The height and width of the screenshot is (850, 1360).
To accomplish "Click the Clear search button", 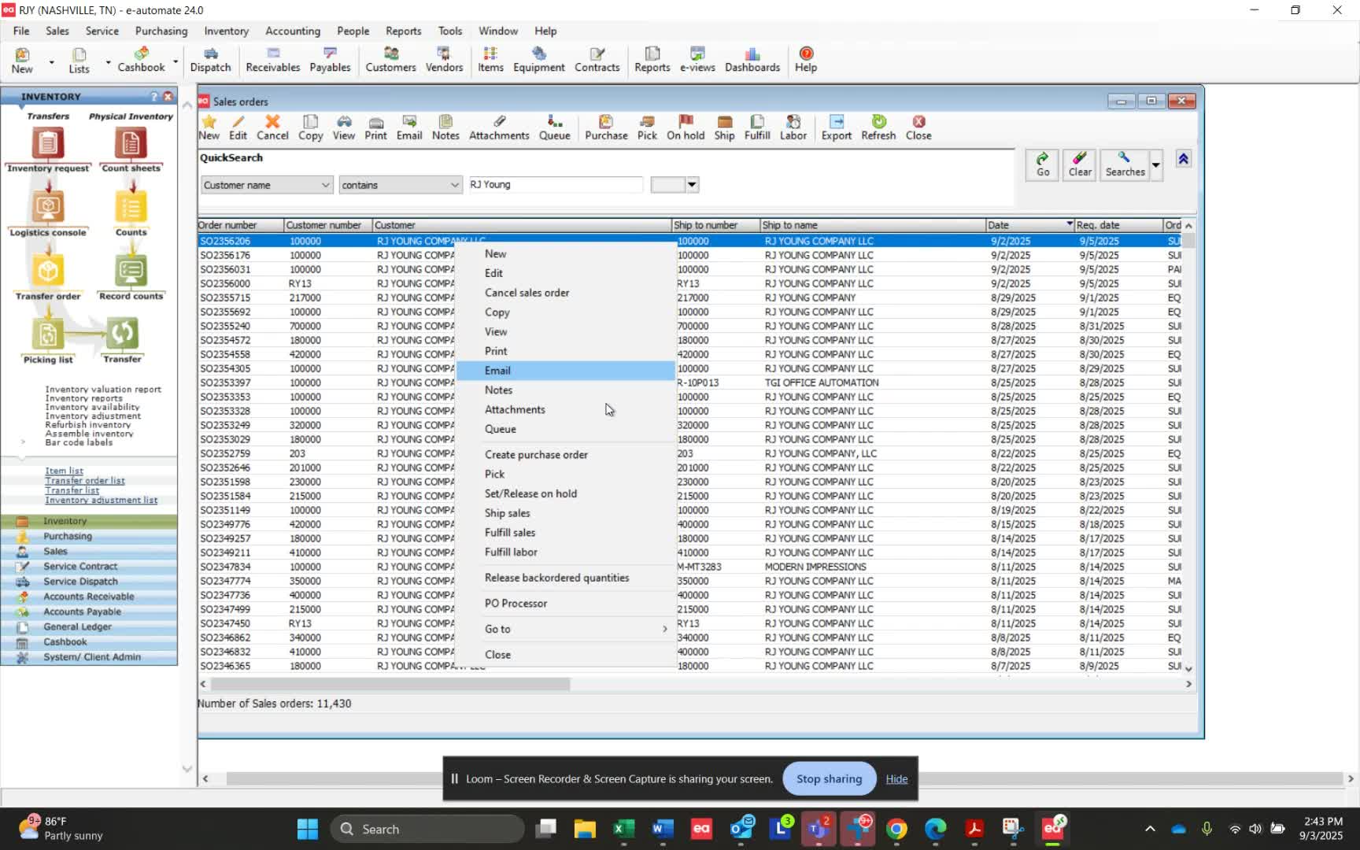I will click(x=1080, y=164).
